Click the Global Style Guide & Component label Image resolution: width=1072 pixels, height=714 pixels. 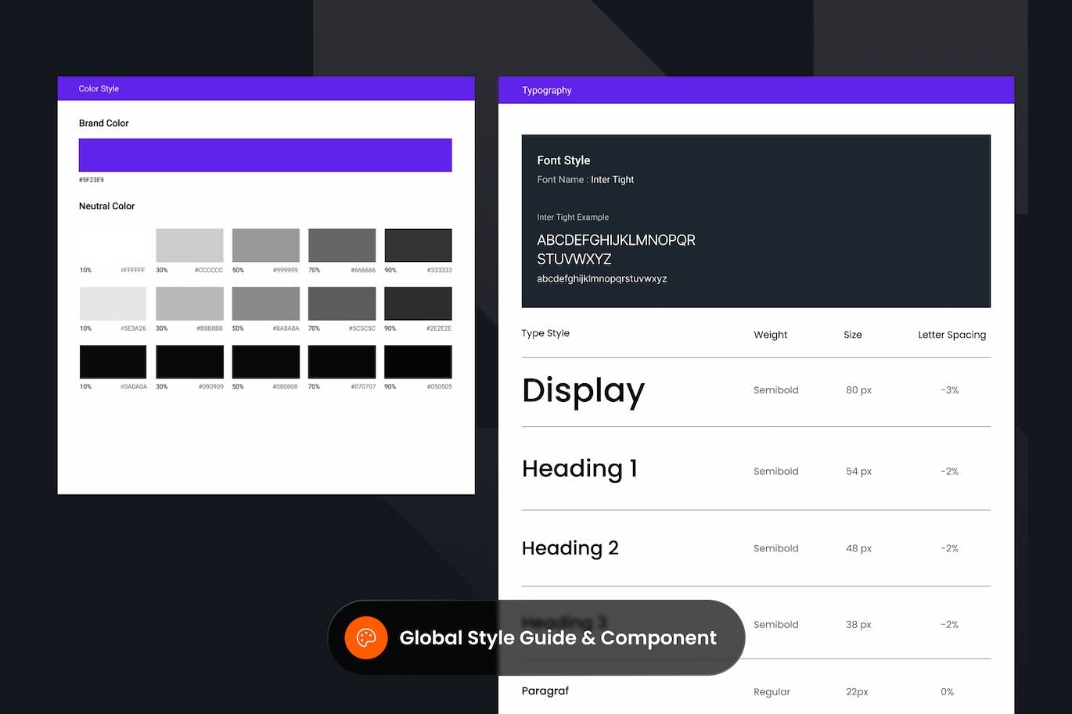[x=557, y=638]
